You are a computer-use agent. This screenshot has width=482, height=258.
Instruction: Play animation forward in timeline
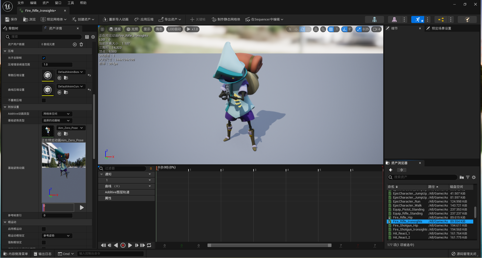[130, 245]
